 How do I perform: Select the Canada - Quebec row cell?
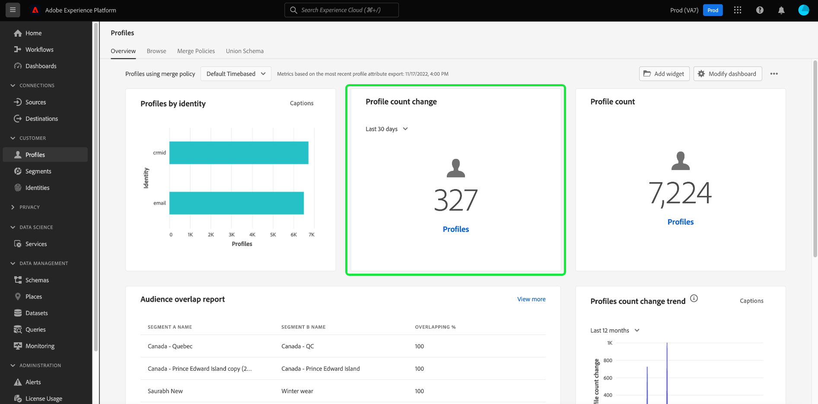(170, 346)
